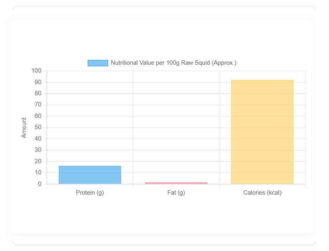This screenshot has height=251, width=329.
Task: Click the 20 y-axis tick label
Action: coord(38,161)
